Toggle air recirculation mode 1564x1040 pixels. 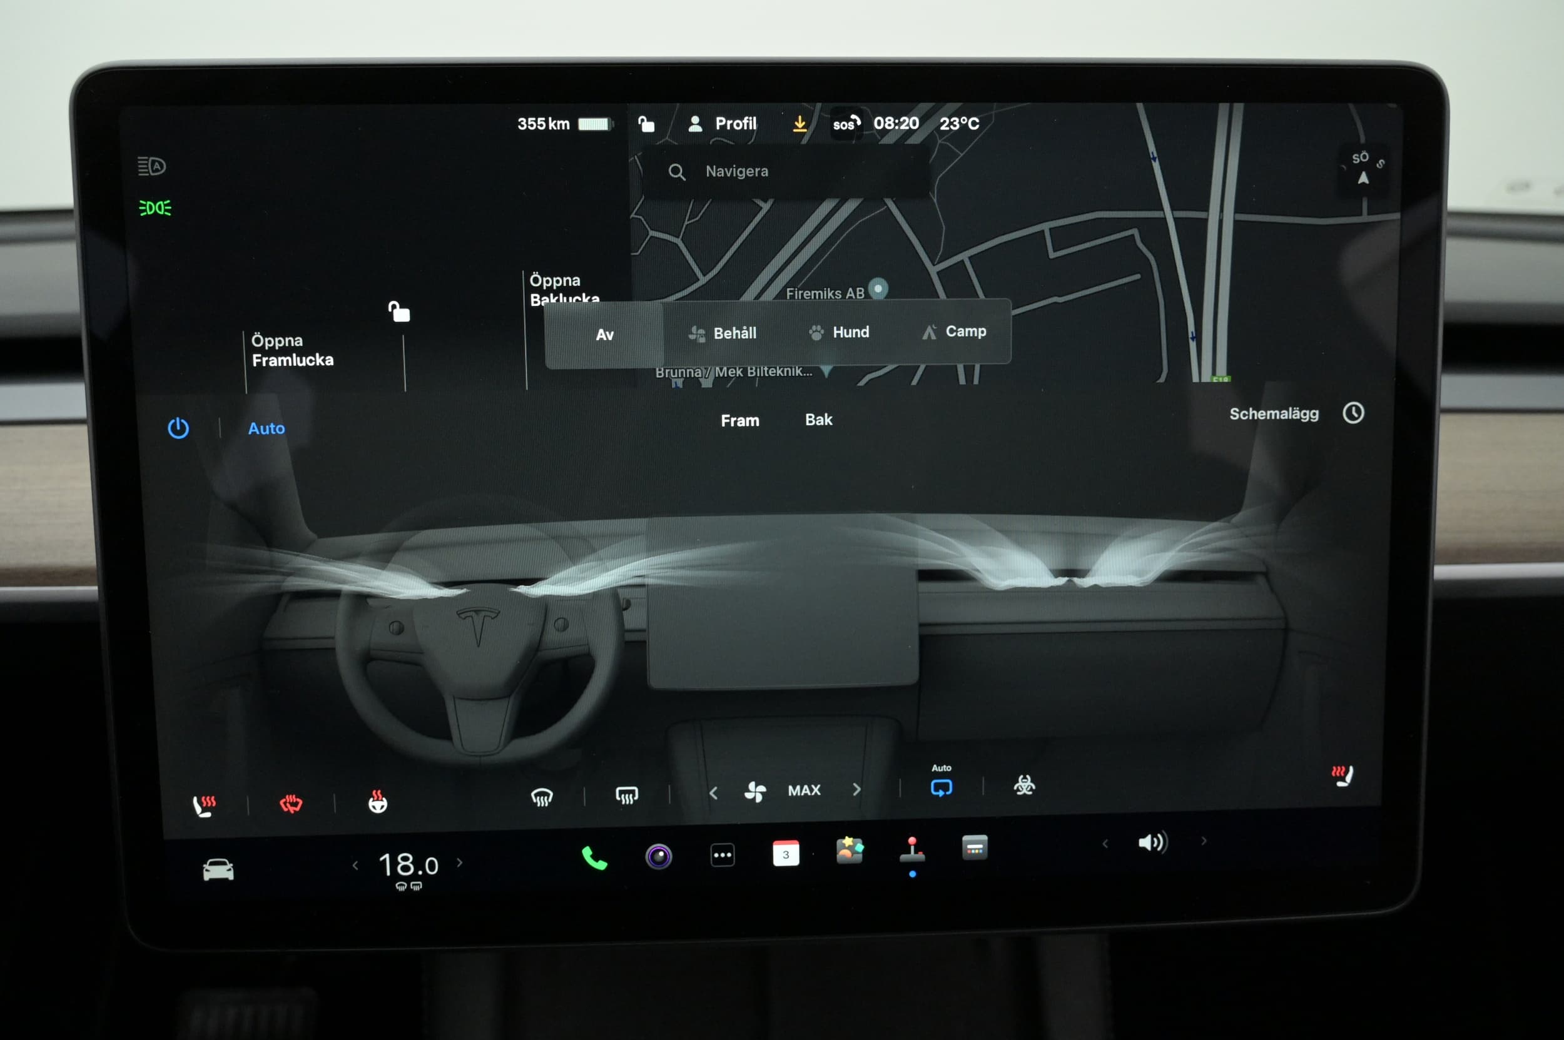[941, 787]
